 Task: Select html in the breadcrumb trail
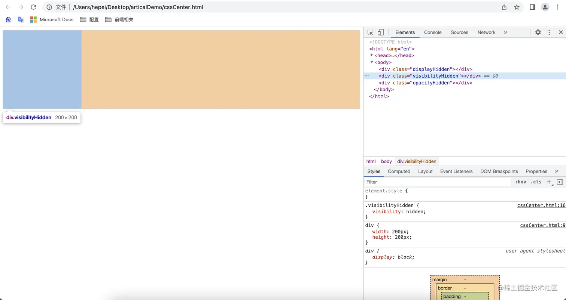371,161
